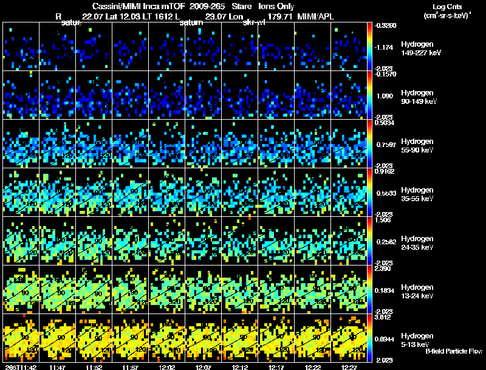The height and width of the screenshot is (370, 486).
Task: Click the 1.506 color scale value
Action: coord(383,220)
